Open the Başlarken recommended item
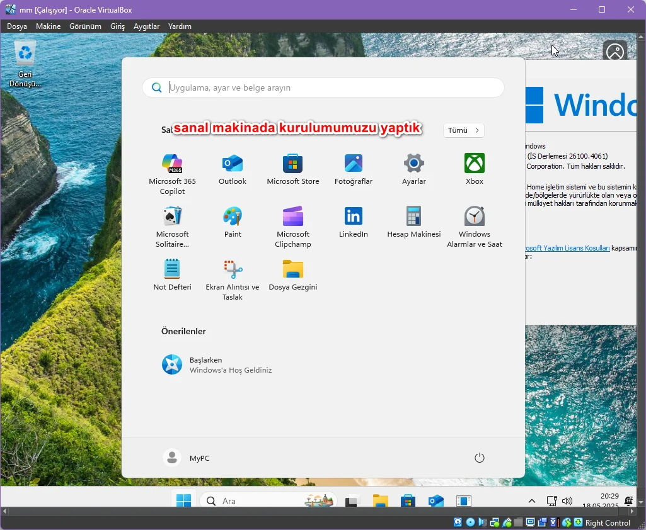Image resolution: width=646 pixels, height=530 pixels. [217, 364]
